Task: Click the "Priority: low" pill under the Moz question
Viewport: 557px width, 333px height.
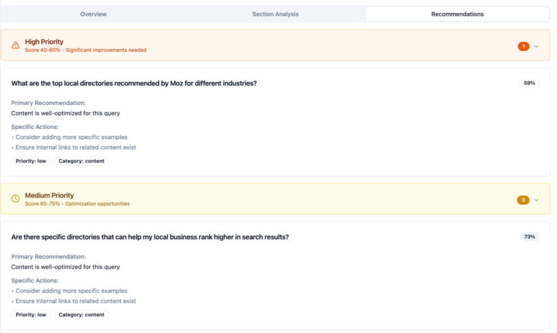Action: pyautogui.click(x=30, y=161)
